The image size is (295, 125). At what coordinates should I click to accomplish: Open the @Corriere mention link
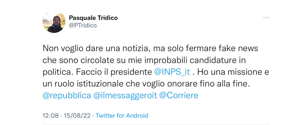(x=179, y=96)
